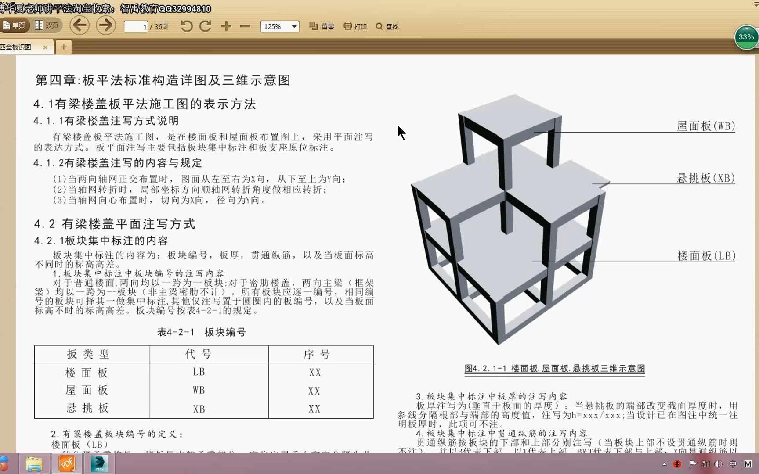Click the WB code cell in table
The width and height of the screenshot is (759, 474).
coord(199,390)
